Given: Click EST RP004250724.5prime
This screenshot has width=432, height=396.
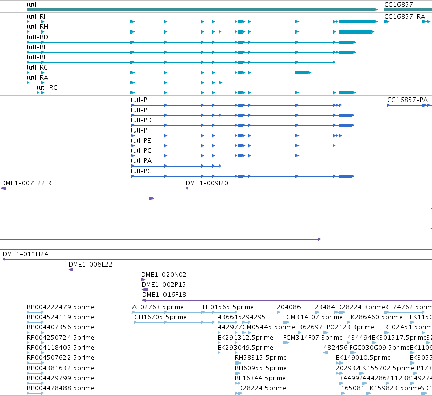Looking at the screenshot, I should 60,338.
